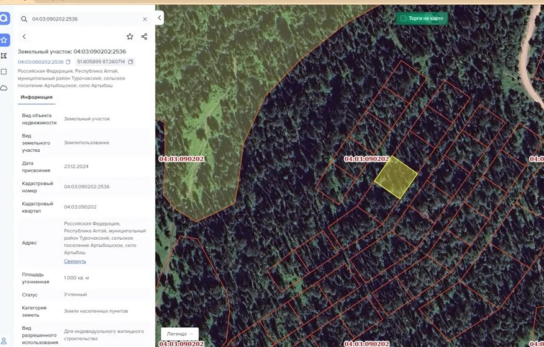Open user profile at sidebar bottom
Screen dimensions: 544x347
coord(4,341)
